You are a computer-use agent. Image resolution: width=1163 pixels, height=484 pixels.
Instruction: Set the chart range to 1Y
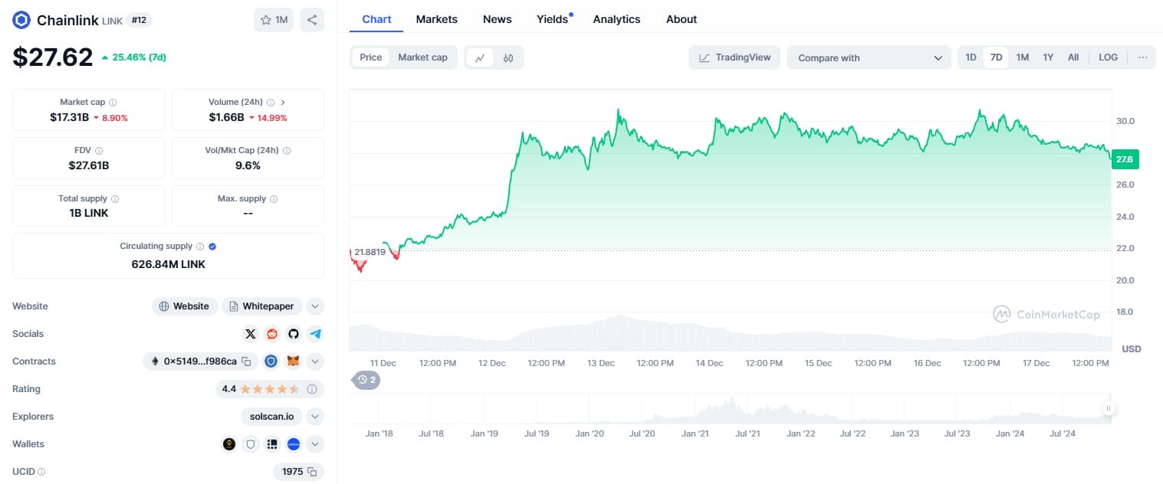point(1048,57)
